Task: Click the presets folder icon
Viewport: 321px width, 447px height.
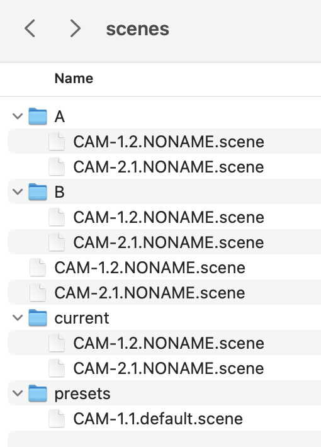Action: pyautogui.click(x=38, y=393)
